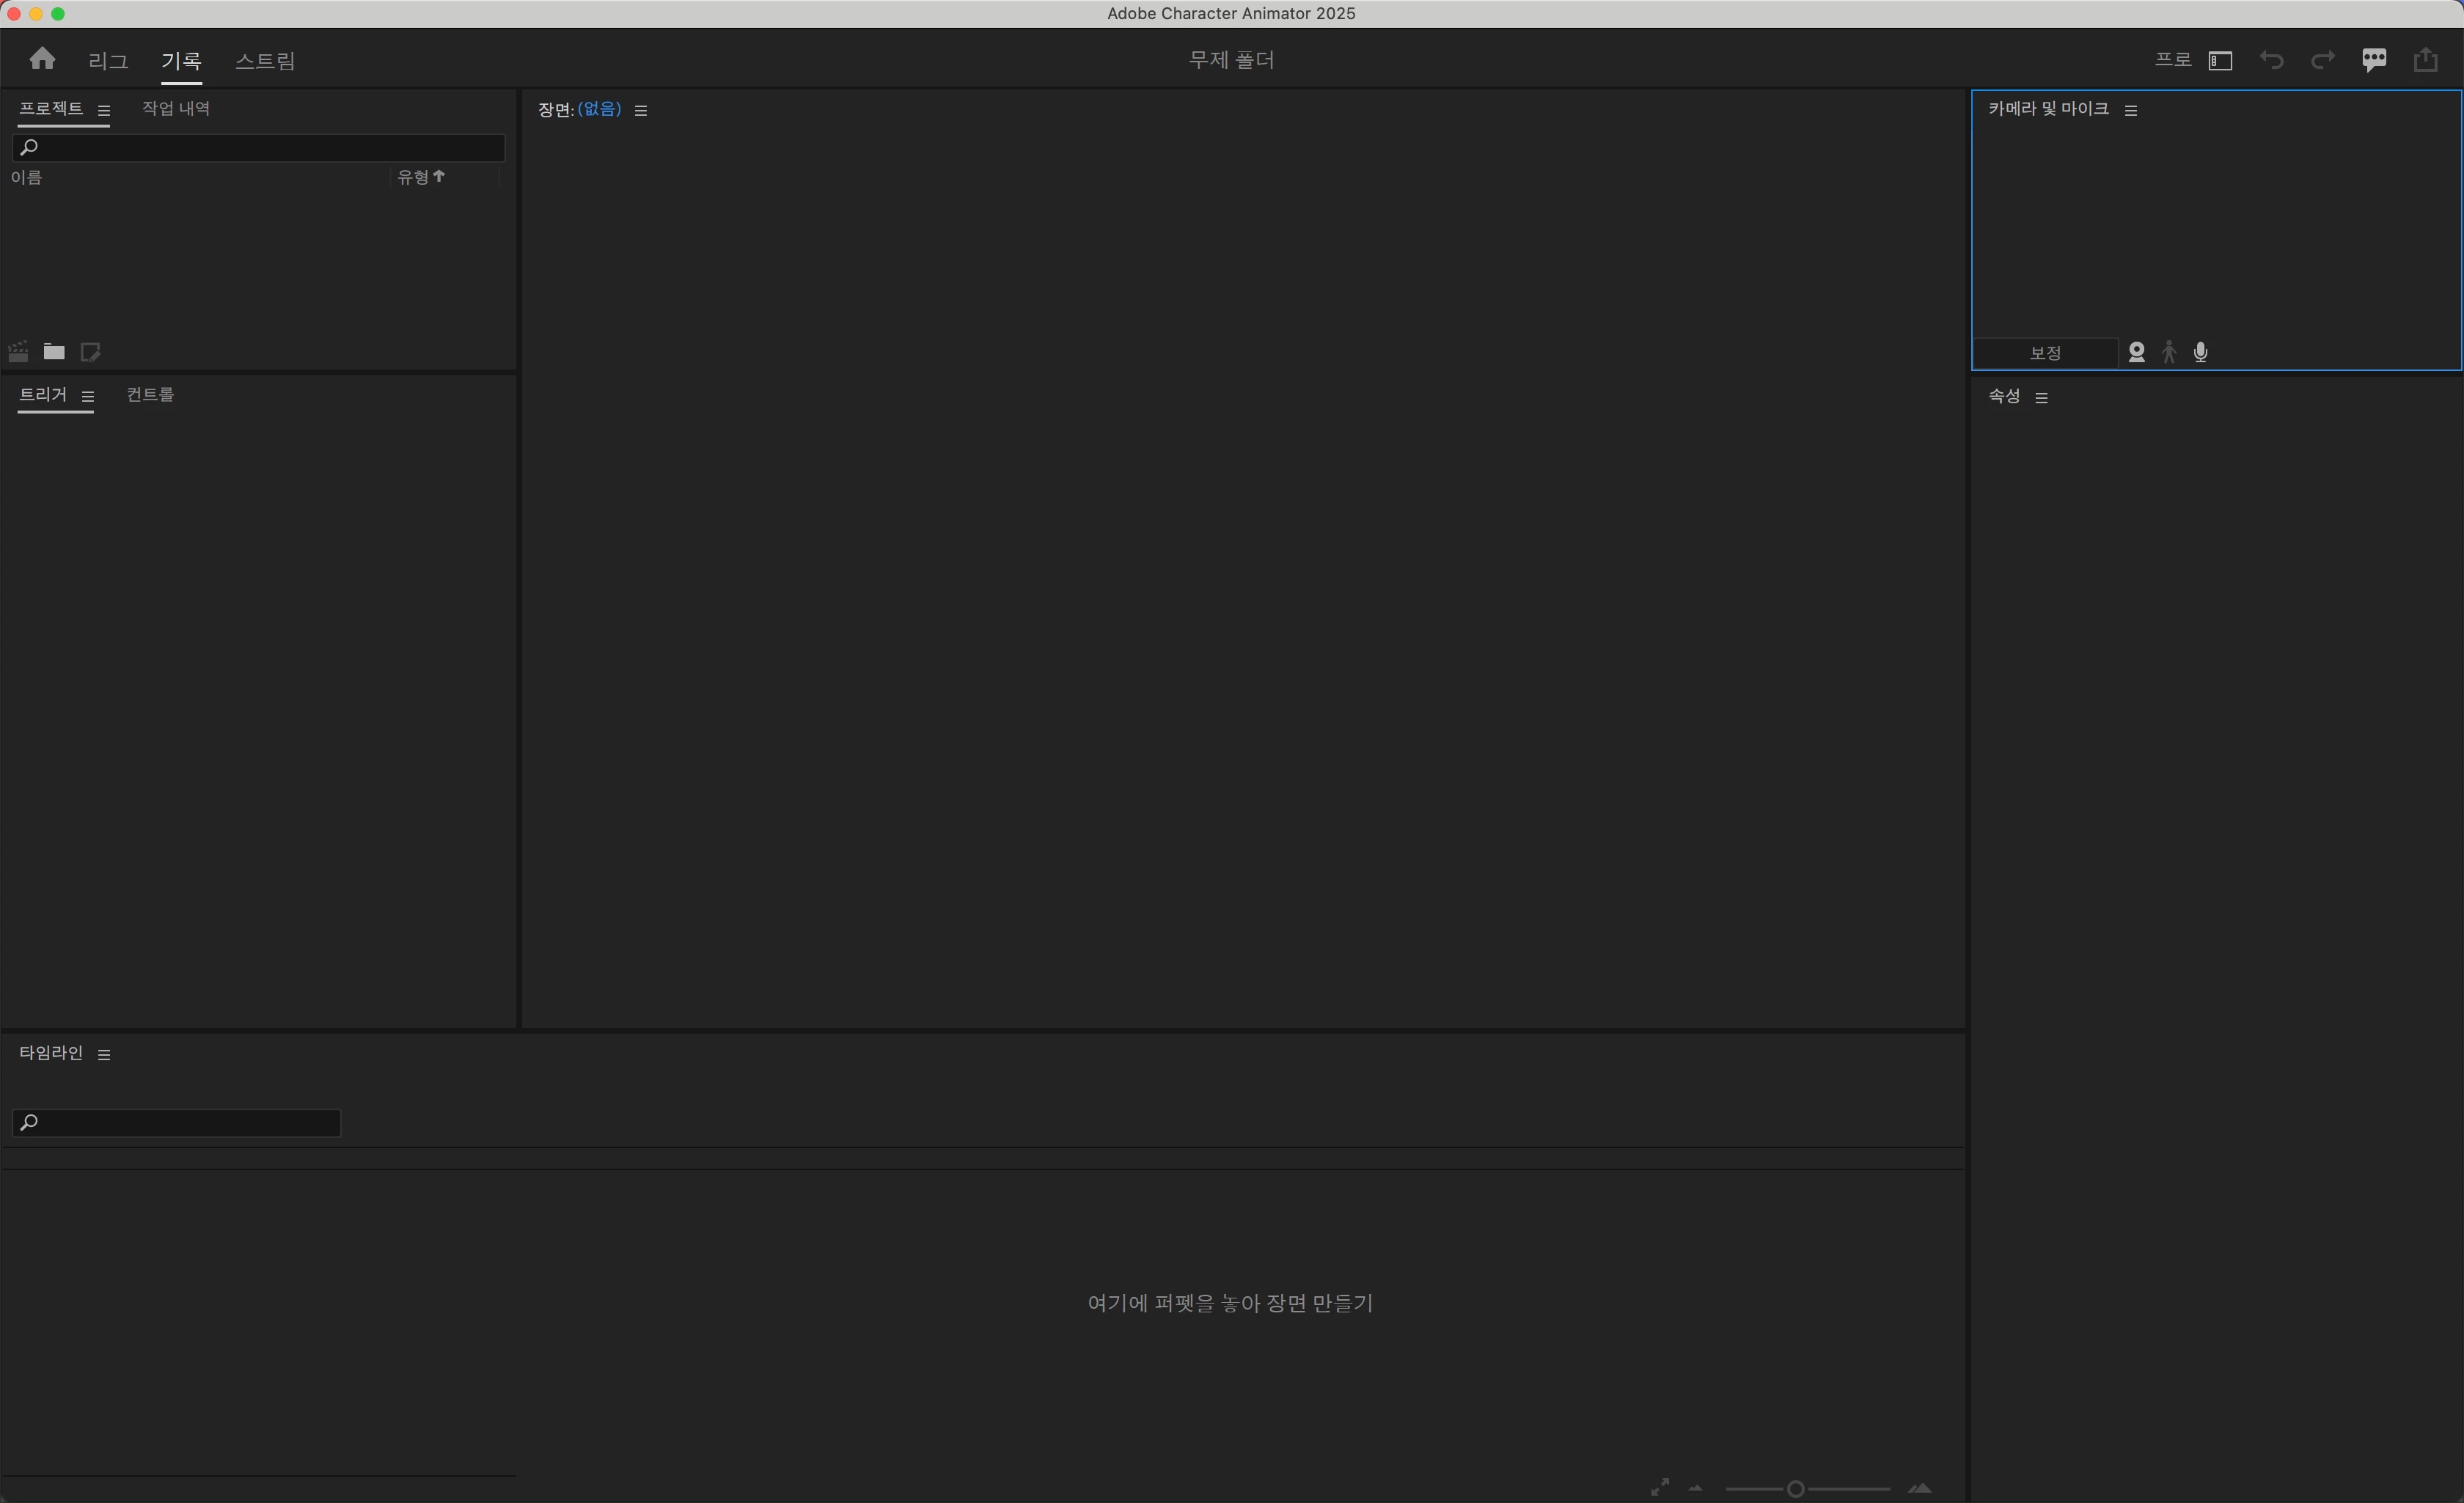The image size is (2464, 1503).
Task: Toggle camera face tracking input
Action: click(x=2136, y=352)
